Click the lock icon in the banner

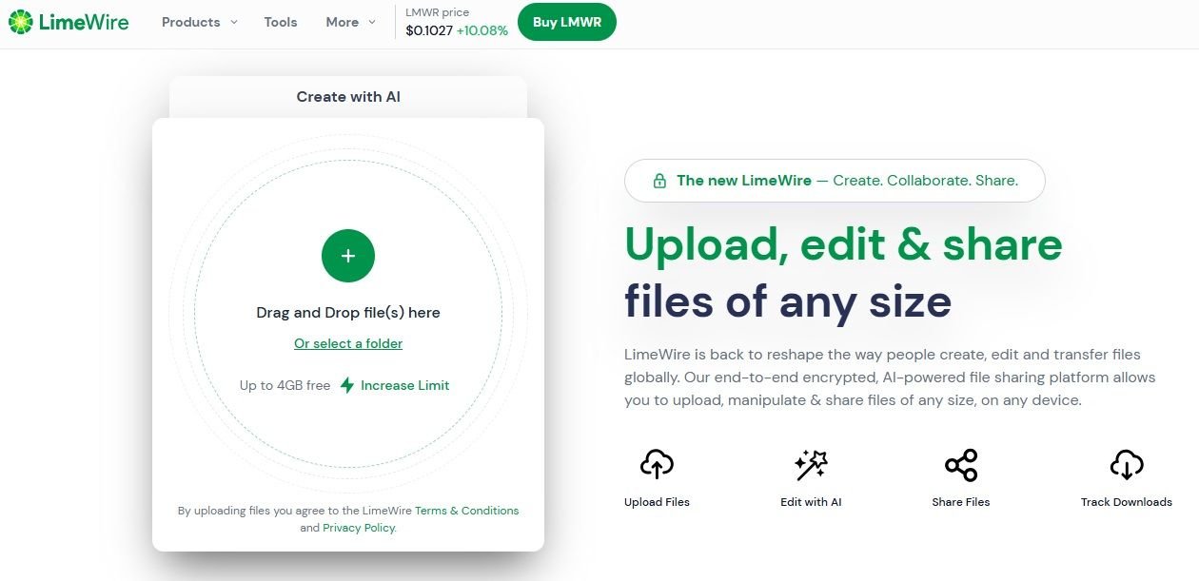pos(659,181)
